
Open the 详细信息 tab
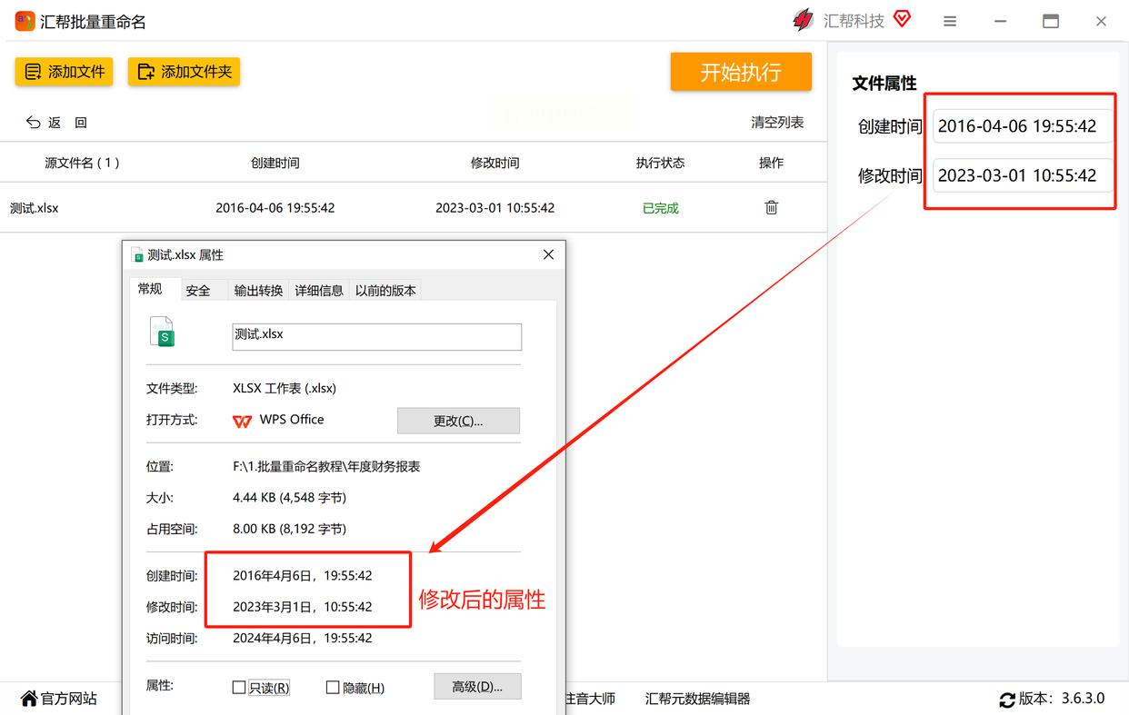pyautogui.click(x=319, y=291)
